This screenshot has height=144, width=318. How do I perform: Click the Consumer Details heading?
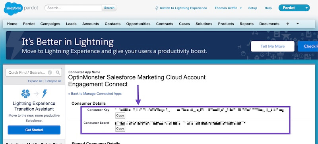pyautogui.click(x=89, y=104)
